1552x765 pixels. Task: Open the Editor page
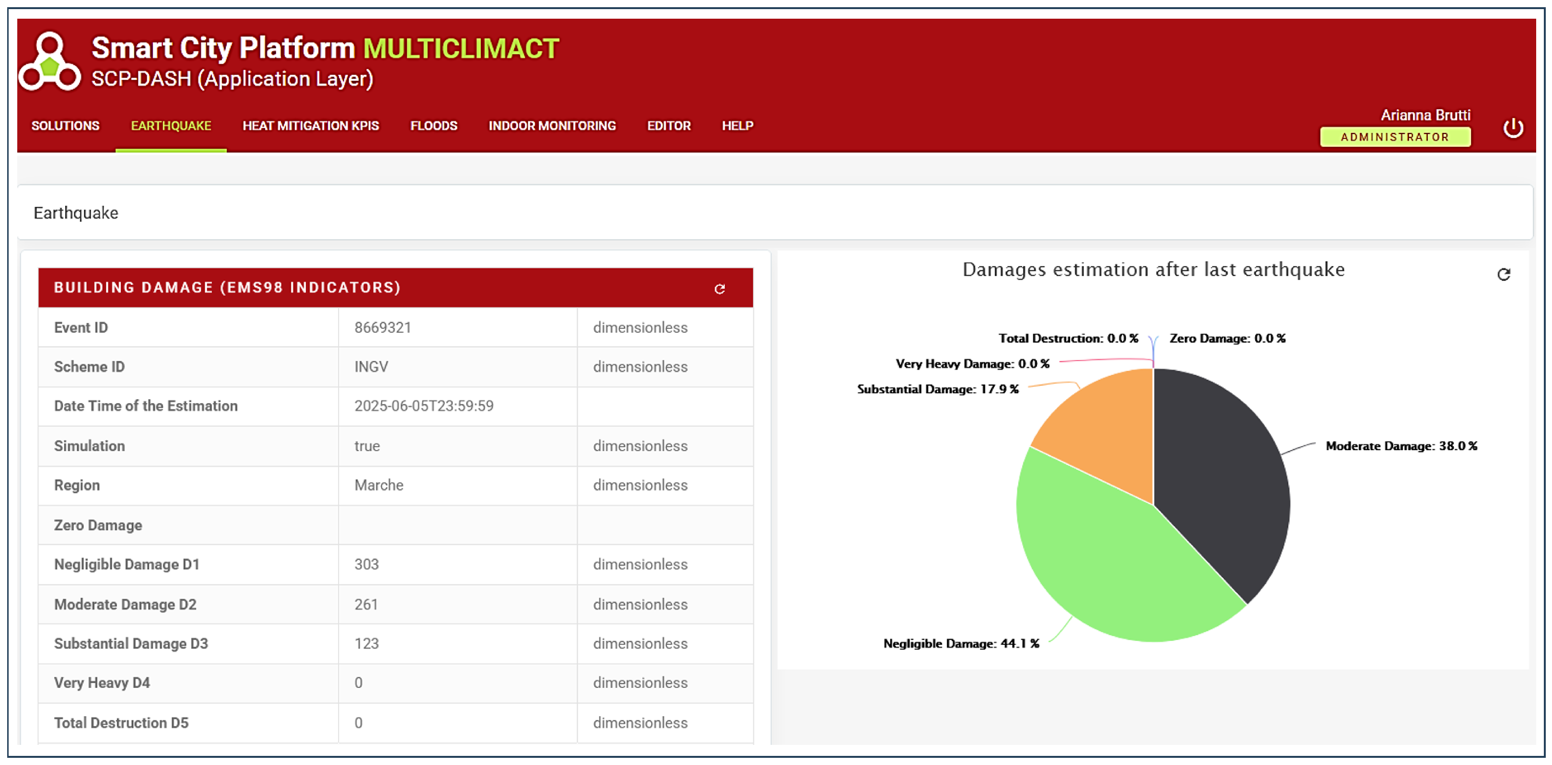point(668,126)
